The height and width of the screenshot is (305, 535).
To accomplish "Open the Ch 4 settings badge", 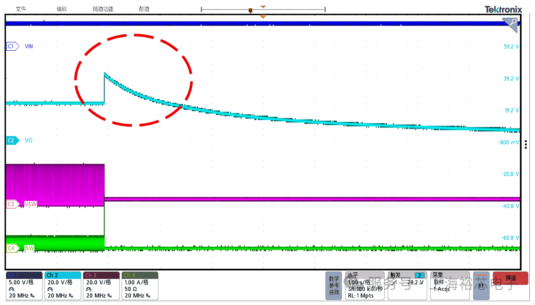I will coord(140,286).
